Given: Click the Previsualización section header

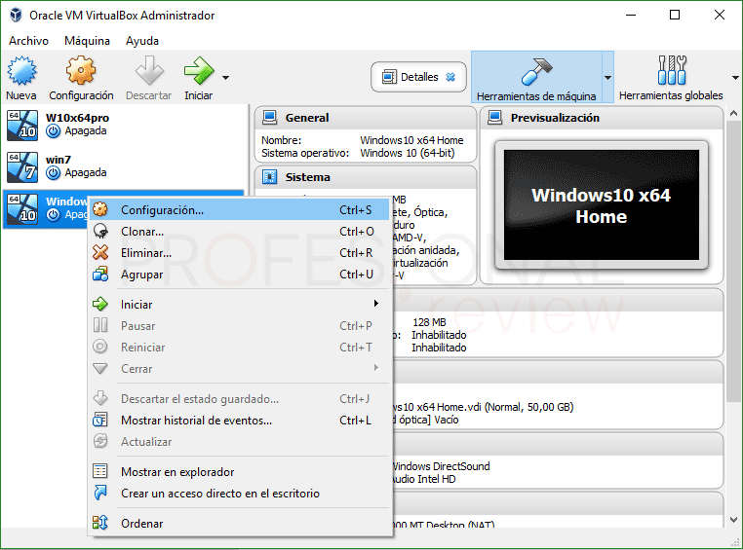Looking at the screenshot, I should 602,118.
